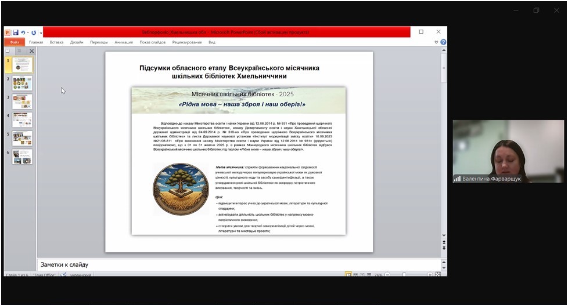This screenshot has height=305, width=568.
Task: Expand the ribbon using the chevron arrow
Action: (437, 42)
